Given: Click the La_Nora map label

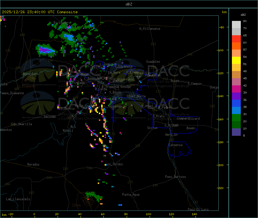Looking at the screenshot, I should (114, 72).
